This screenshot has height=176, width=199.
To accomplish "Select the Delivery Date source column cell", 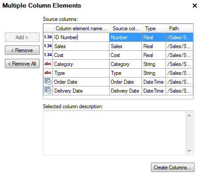I will (x=126, y=91).
